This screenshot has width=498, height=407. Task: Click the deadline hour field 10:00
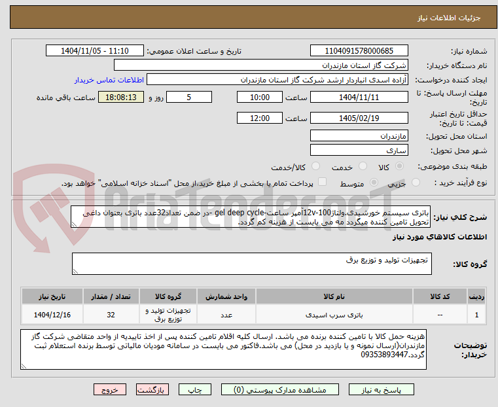[x=260, y=97]
